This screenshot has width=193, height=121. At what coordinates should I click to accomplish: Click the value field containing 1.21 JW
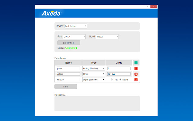click(x=119, y=74)
